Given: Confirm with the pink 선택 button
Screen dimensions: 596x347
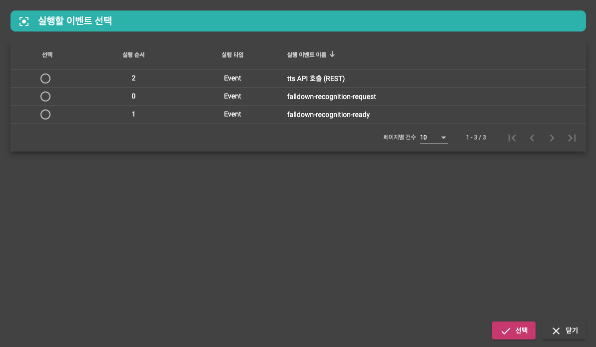Looking at the screenshot, I should pyautogui.click(x=514, y=330).
